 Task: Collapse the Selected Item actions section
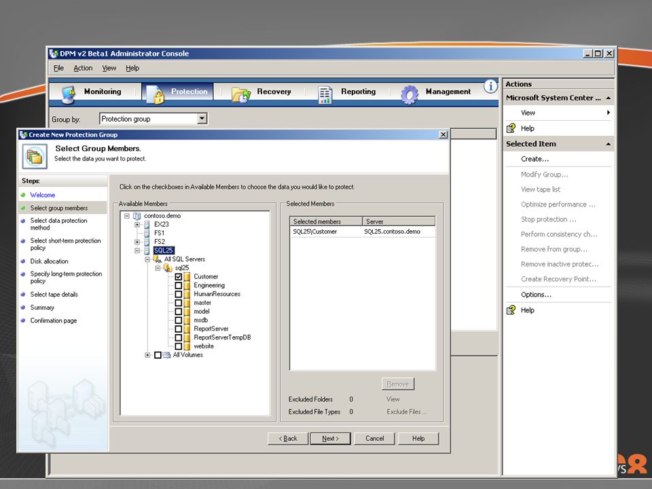(x=609, y=144)
